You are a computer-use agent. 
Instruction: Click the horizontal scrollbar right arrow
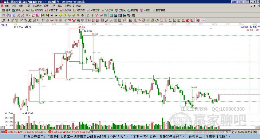pyautogui.click(x=226, y=132)
